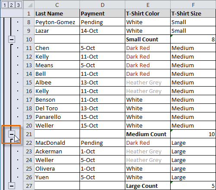This screenshot has width=216, height=190.
Task: Collapse the Medium Count group
Action: (12, 134)
